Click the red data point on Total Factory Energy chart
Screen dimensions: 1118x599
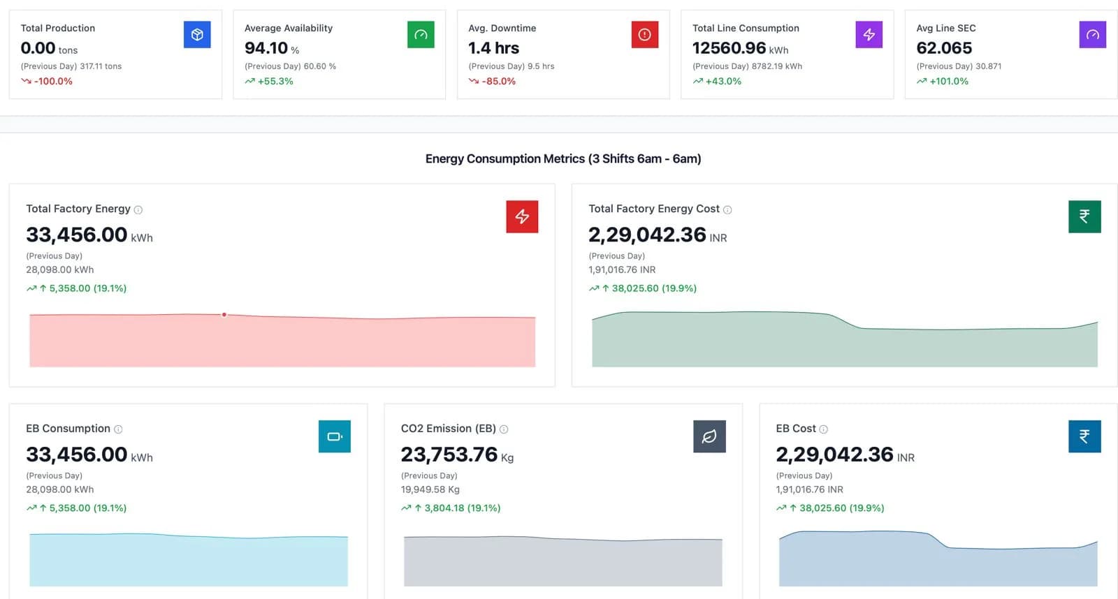[x=224, y=315]
